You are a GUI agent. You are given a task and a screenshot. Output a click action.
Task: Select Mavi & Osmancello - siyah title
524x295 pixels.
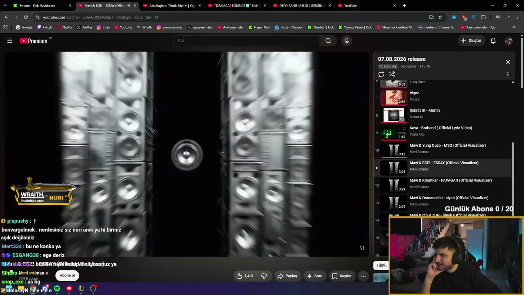point(449,198)
